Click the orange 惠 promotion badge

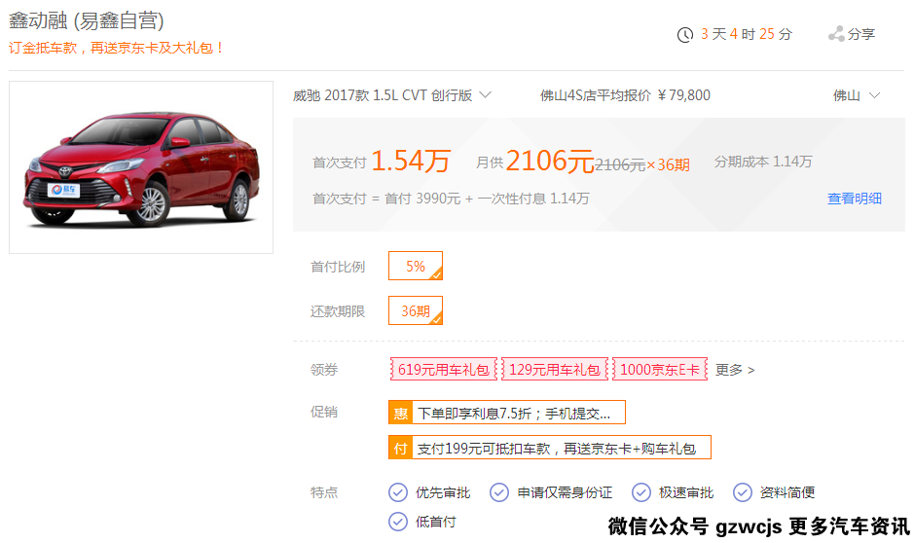point(401,413)
